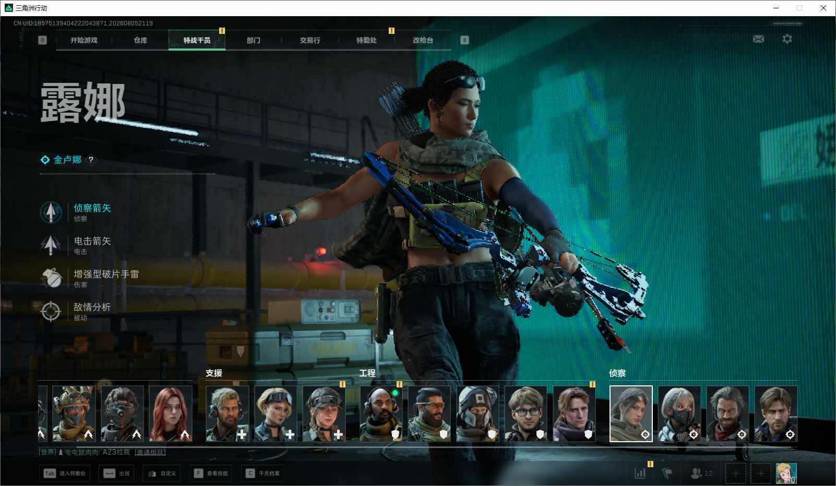Click the 自定义 customize button

coord(162,473)
